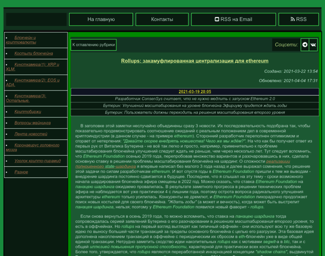Open the RSS feed button
Viewport: 325px width, 256px height.
tap(298, 20)
